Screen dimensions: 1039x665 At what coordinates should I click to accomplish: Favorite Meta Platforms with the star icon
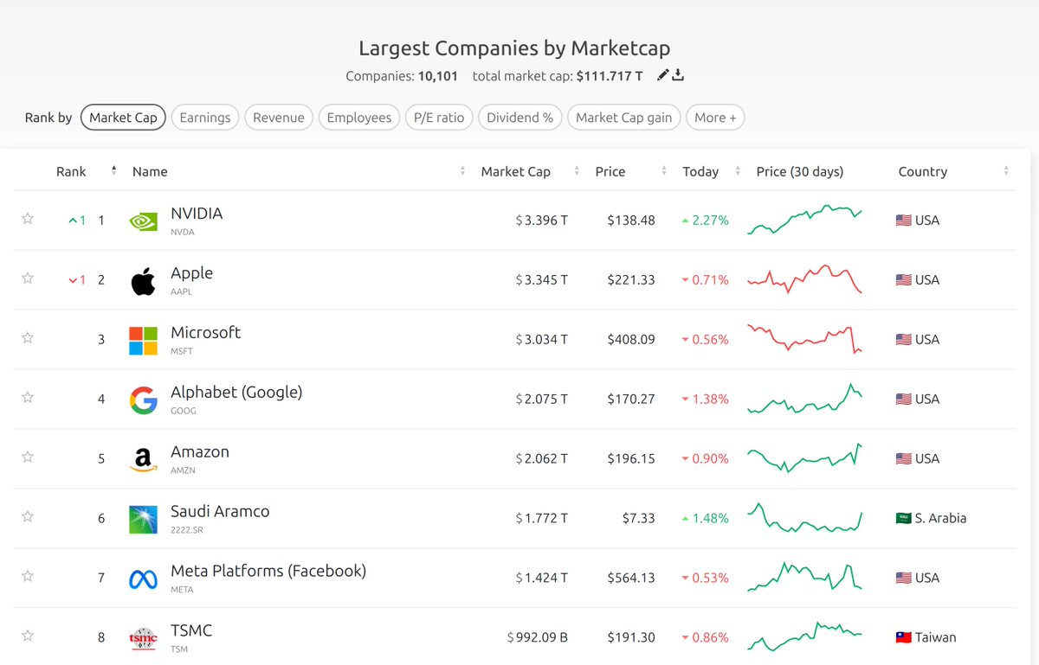pos(28,577)
